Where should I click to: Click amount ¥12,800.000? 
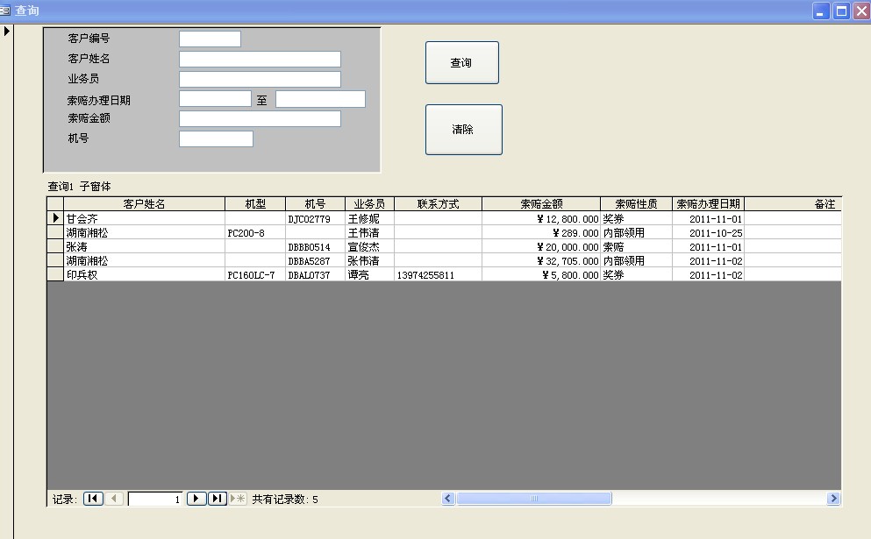click(x=541, y=219)
